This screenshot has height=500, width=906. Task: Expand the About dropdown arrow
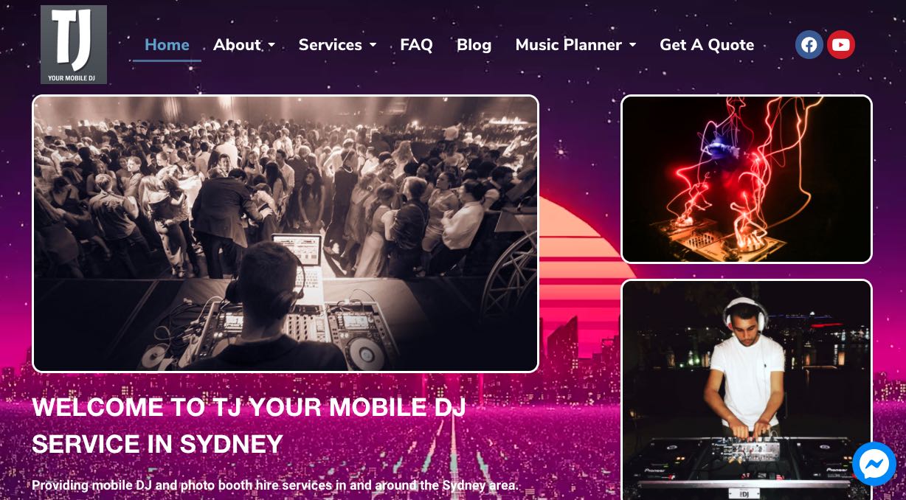[x=272, y=46]
